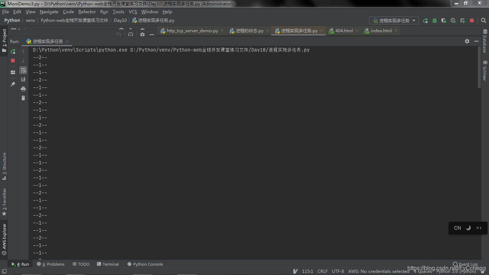This screenshot has width=489, height=275.
Task: Toggle pin tab in Run panel
Action: tap(13, 84)
